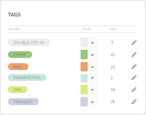Screen dimensions: 146x115
Task: Select the REMARKETING tag label pill
Action: coord(27,77)
